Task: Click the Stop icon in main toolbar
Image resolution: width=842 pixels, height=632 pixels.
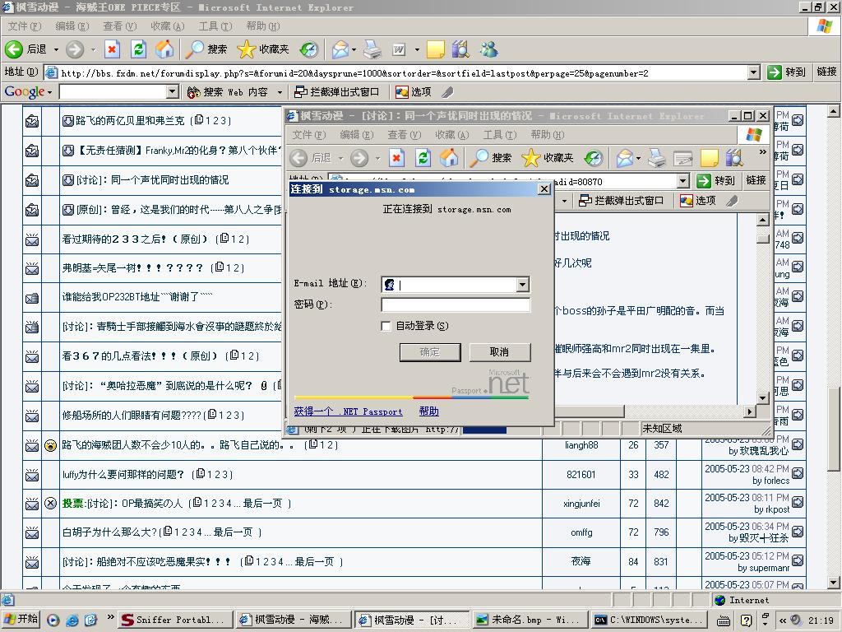Action: (112, 49)
